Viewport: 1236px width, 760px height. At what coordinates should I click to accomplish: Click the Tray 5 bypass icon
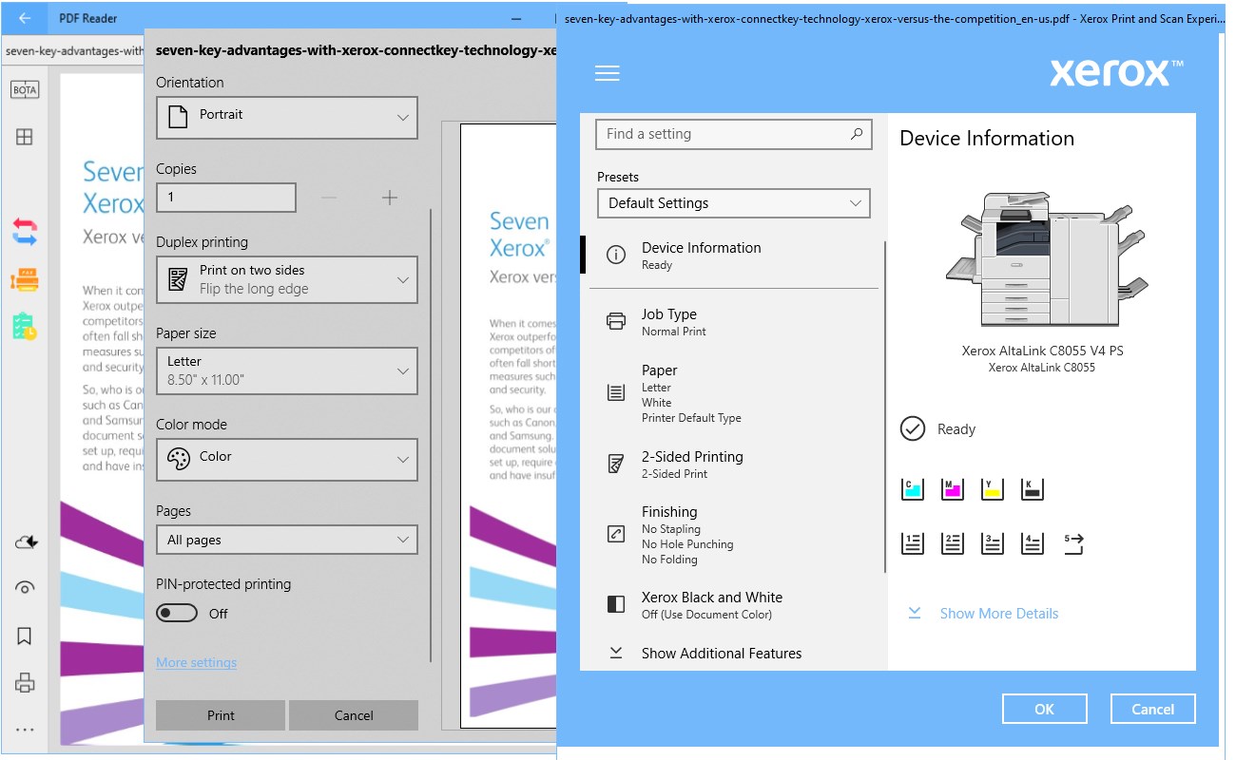[x=1073, y=543]
